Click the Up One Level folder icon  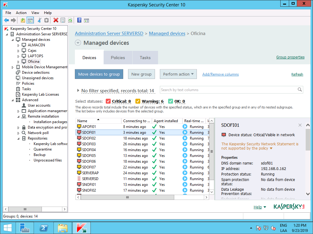pos(23,20)
